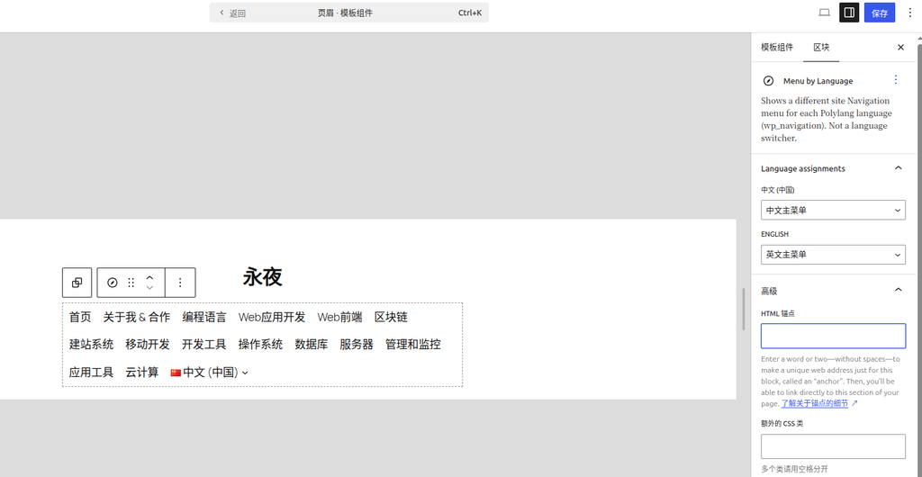
Task: Click the 管理和监控 menu item
Action: pos(412,344)
